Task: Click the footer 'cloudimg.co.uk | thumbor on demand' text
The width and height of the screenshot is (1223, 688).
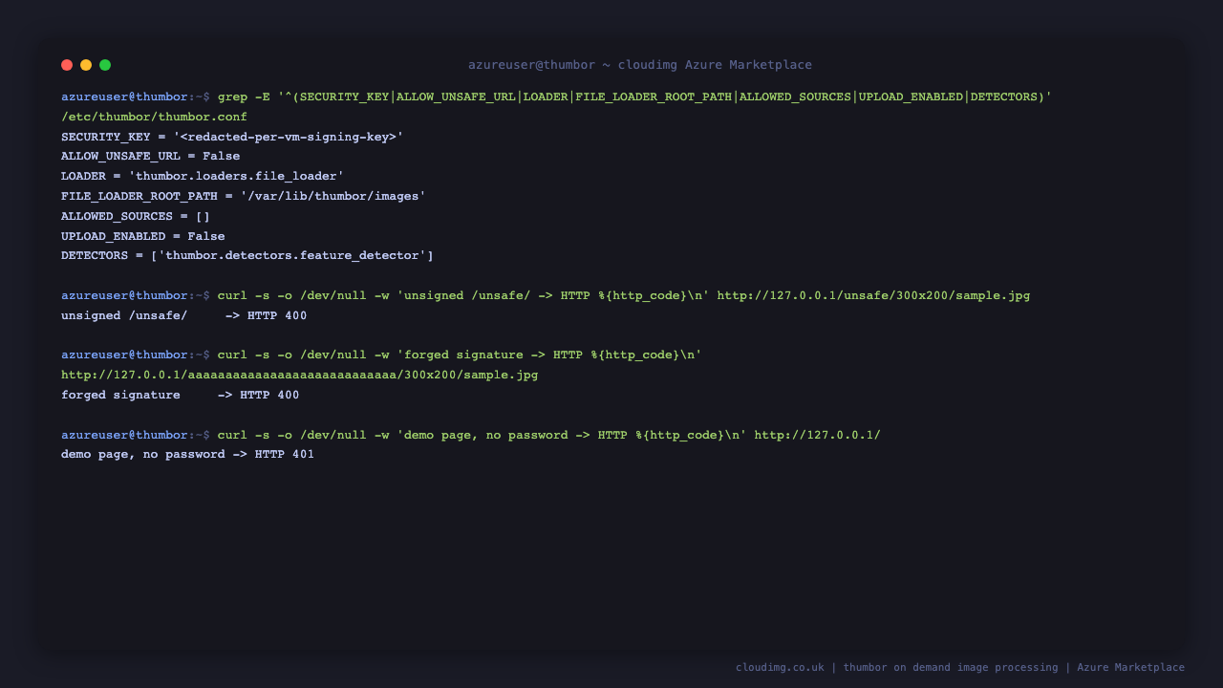Action: [960, 667]
